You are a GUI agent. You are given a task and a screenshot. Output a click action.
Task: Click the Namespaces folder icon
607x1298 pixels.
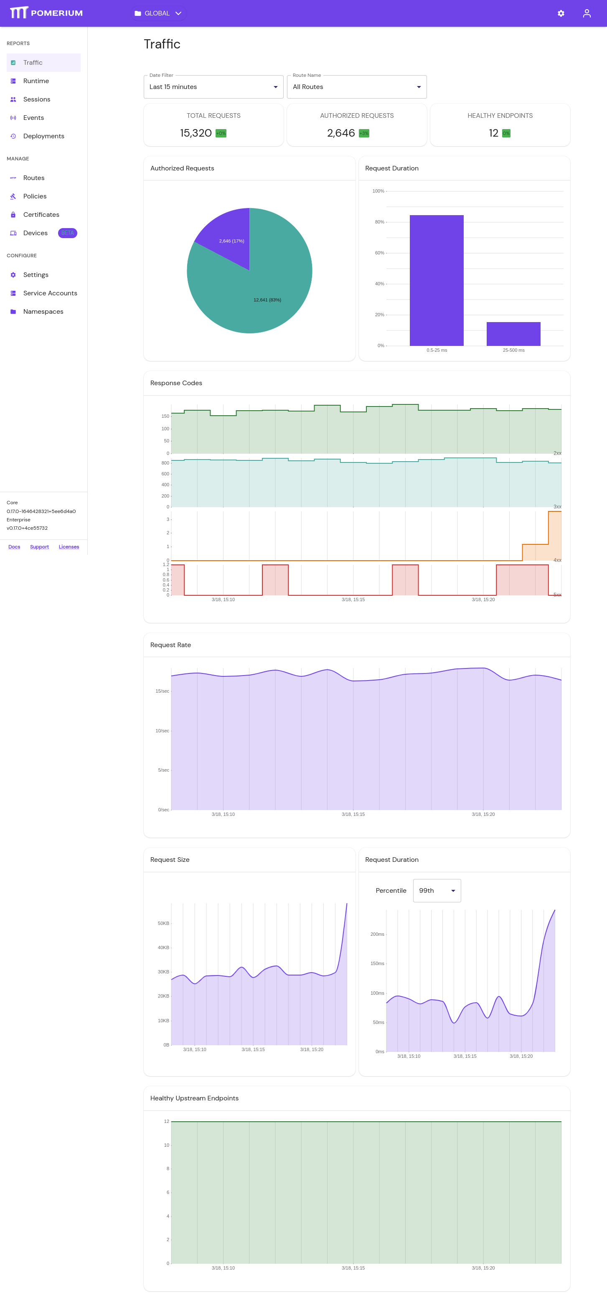[13, 311]
